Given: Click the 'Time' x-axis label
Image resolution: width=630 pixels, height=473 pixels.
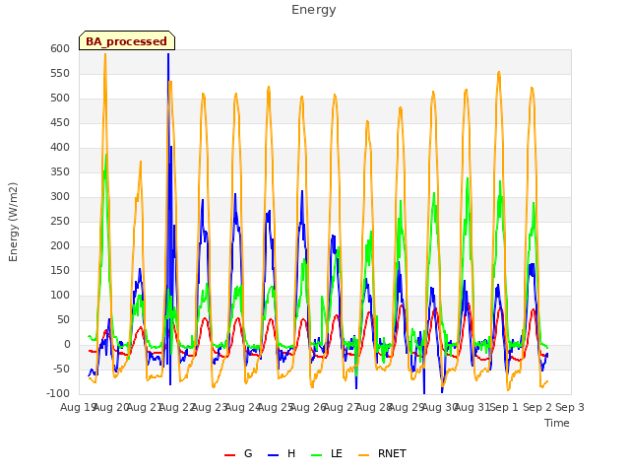Looking at the screenshot, I should click(557, 423).
